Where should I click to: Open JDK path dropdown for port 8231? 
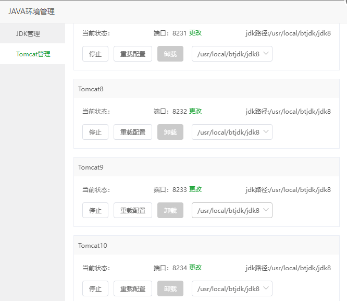[232, 54]
